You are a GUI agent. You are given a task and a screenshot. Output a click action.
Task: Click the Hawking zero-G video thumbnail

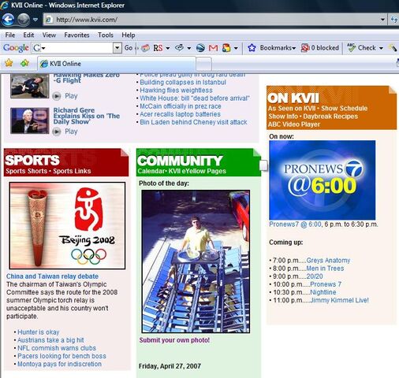pos(30,86)
